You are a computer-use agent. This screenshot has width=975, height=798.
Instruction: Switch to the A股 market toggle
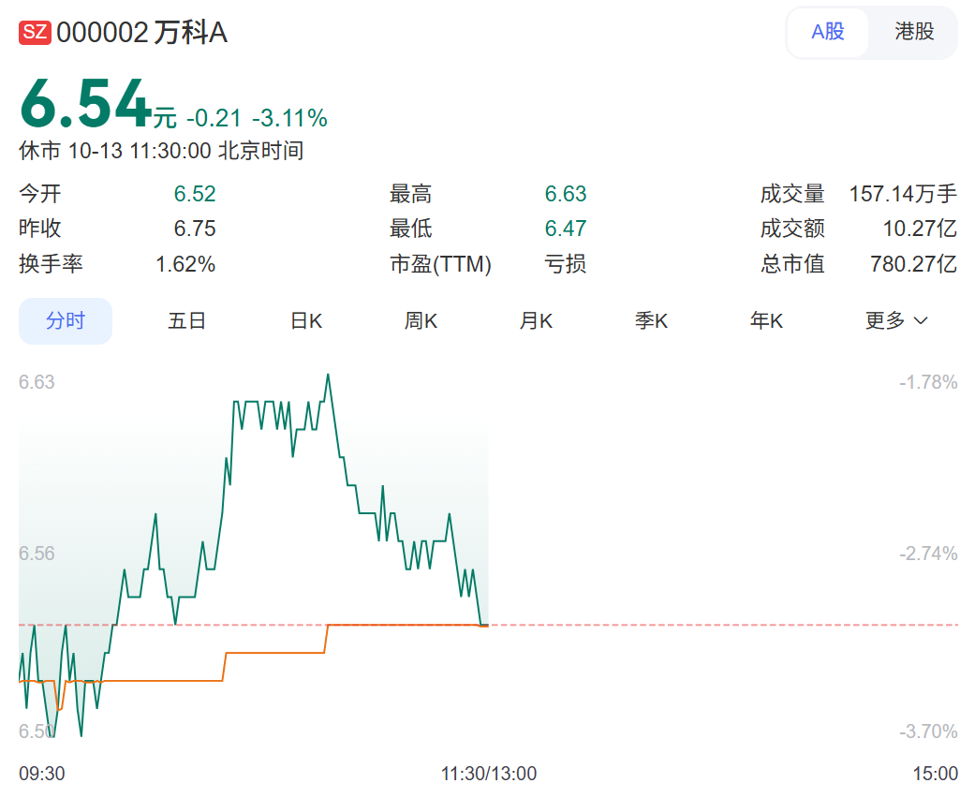pos(828,32)
